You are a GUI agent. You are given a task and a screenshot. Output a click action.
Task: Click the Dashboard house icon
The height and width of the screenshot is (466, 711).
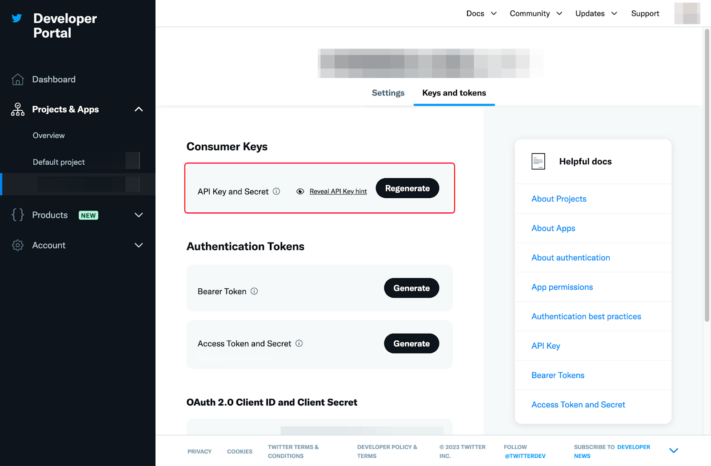click(18, 80)
